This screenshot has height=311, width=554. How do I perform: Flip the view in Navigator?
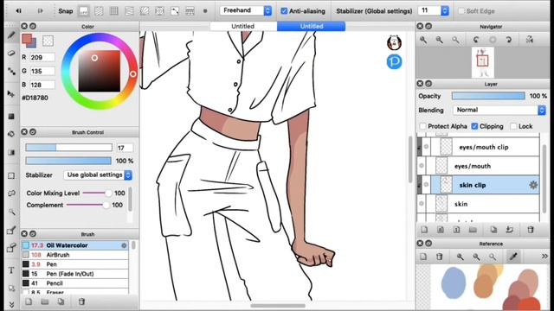pyautogui.click(x=529, y=40)
